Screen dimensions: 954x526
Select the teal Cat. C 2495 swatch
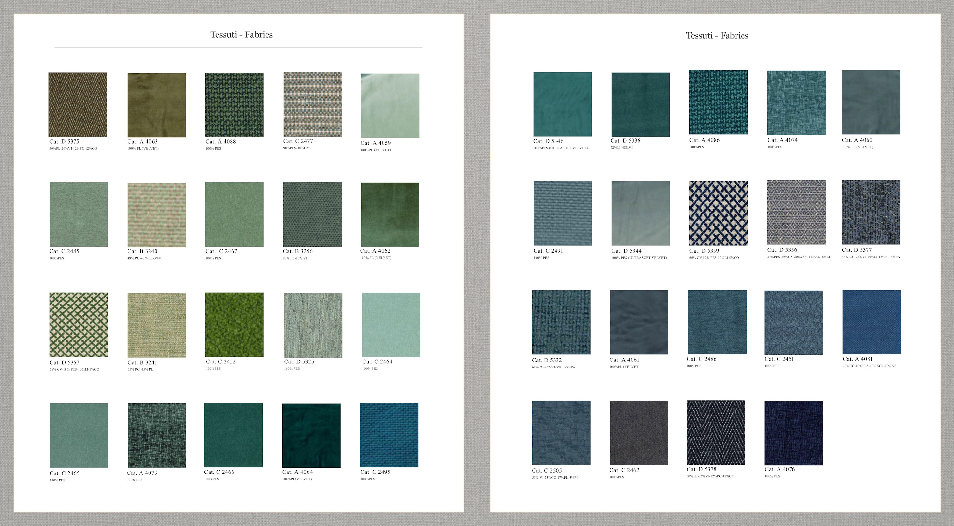389,435
